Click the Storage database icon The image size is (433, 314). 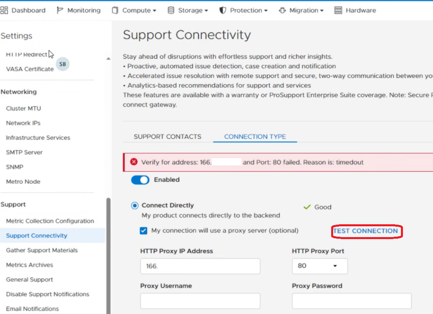[x=171, y=10]
